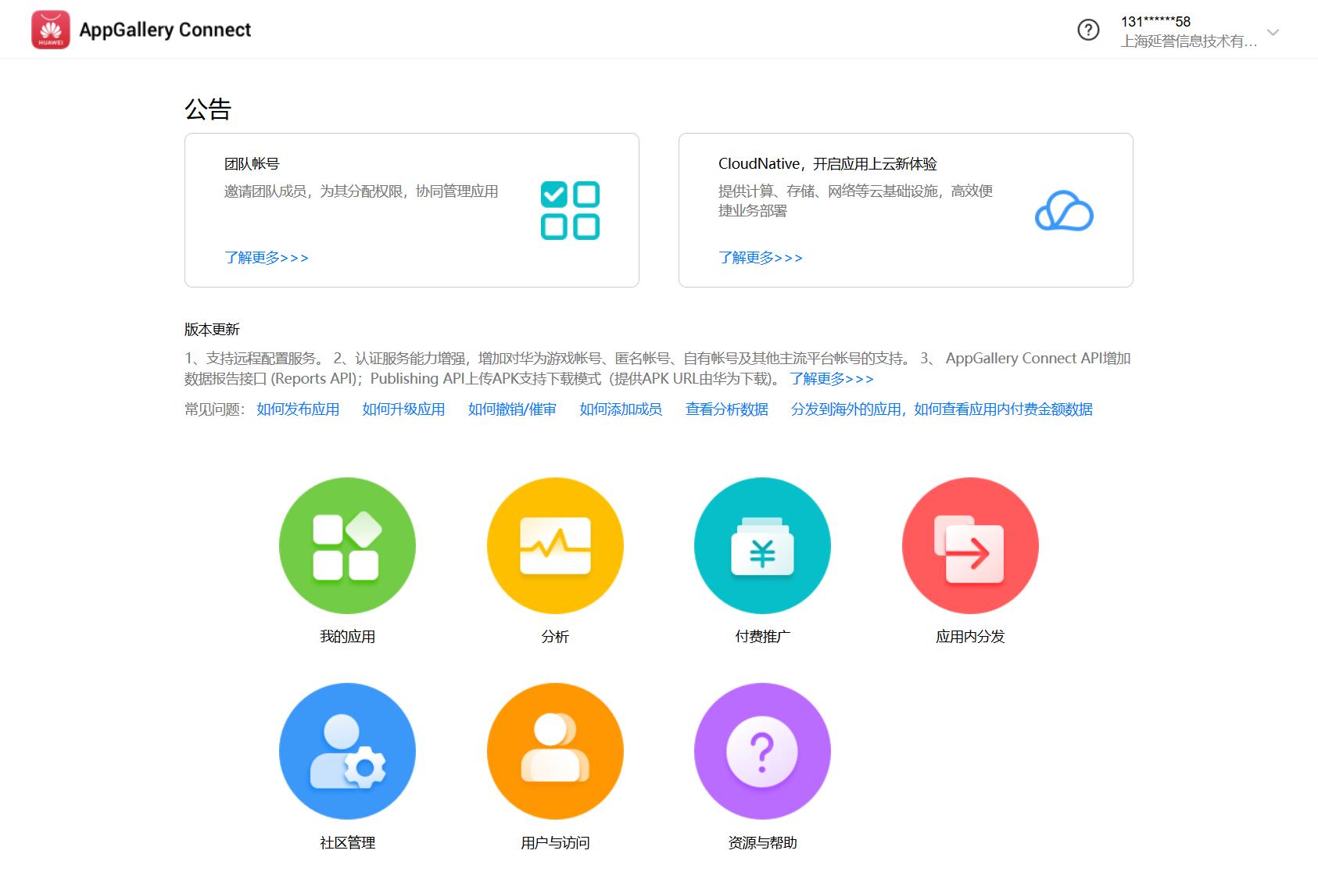
Task: Open the help question mark icon in header
Action: pyautogui.click(x=1088, y=30)
